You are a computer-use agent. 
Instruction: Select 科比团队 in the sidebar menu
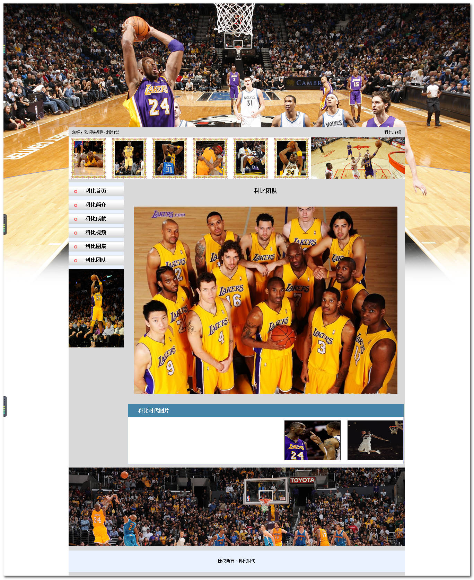[x=96, y=260]
